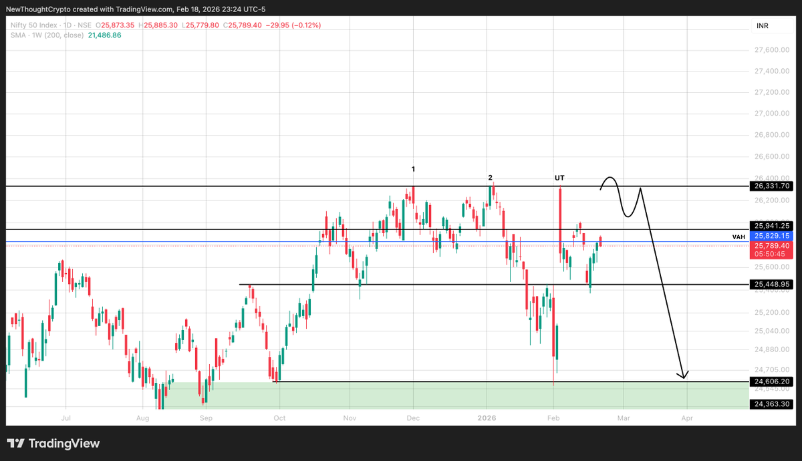Click the 25,040.00 price axis label
Image resolution: width=802 pixels, height=461 pixels.
coord(772,331)
